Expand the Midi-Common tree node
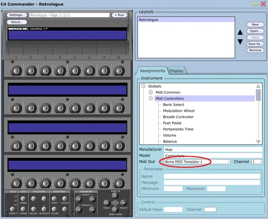Screen dimensions: 268x219 click(x=151, y=92)
